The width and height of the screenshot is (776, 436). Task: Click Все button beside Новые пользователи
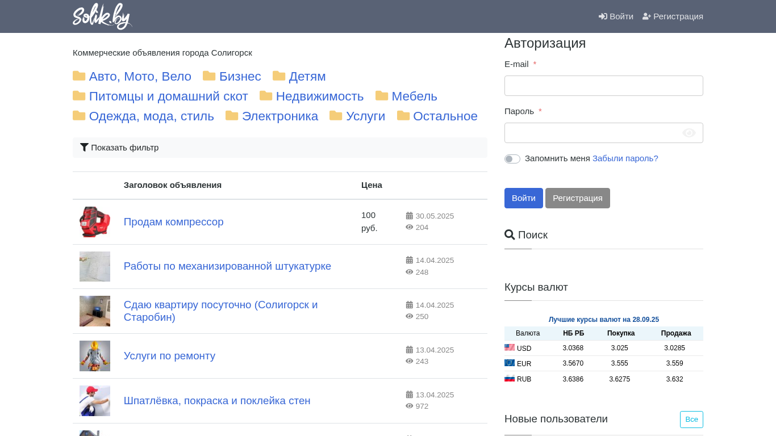(x=691, y=420)
